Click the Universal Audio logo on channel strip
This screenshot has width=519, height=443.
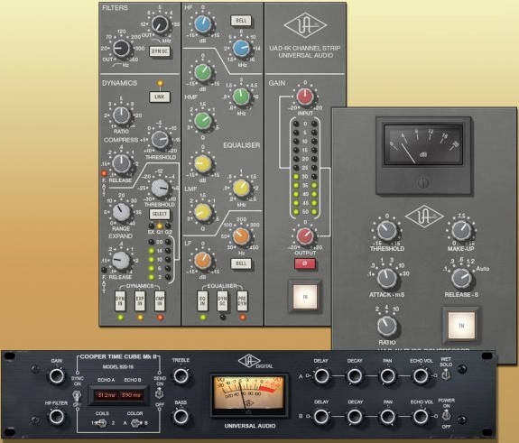click(305, 25)
